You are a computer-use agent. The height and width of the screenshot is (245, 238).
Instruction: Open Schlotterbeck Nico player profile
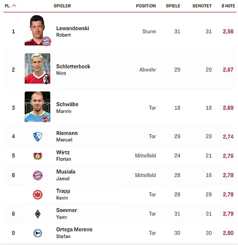73,70
